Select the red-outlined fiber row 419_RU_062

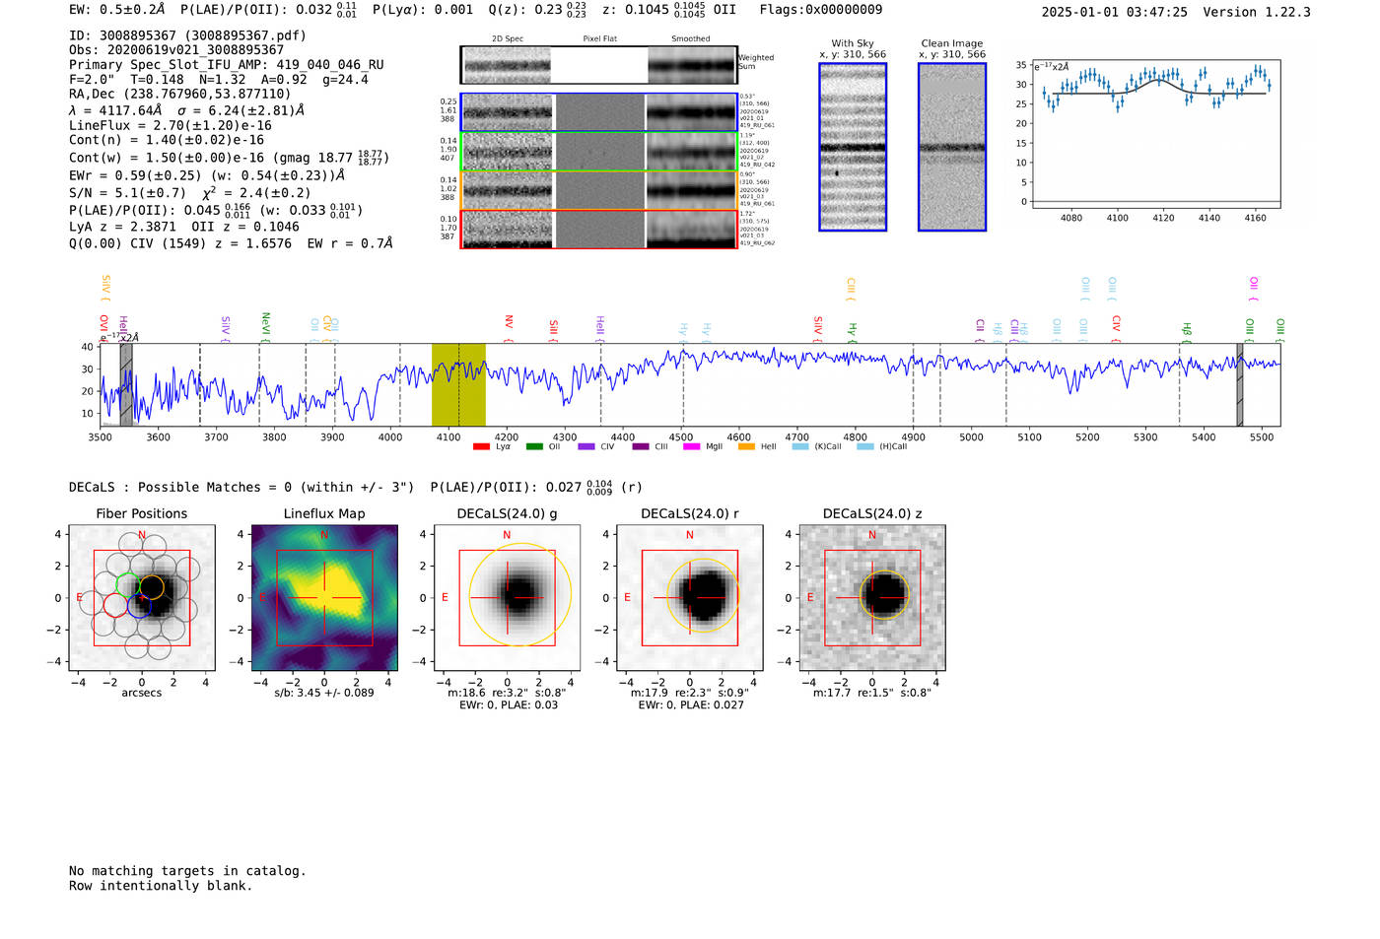point(599,229)
